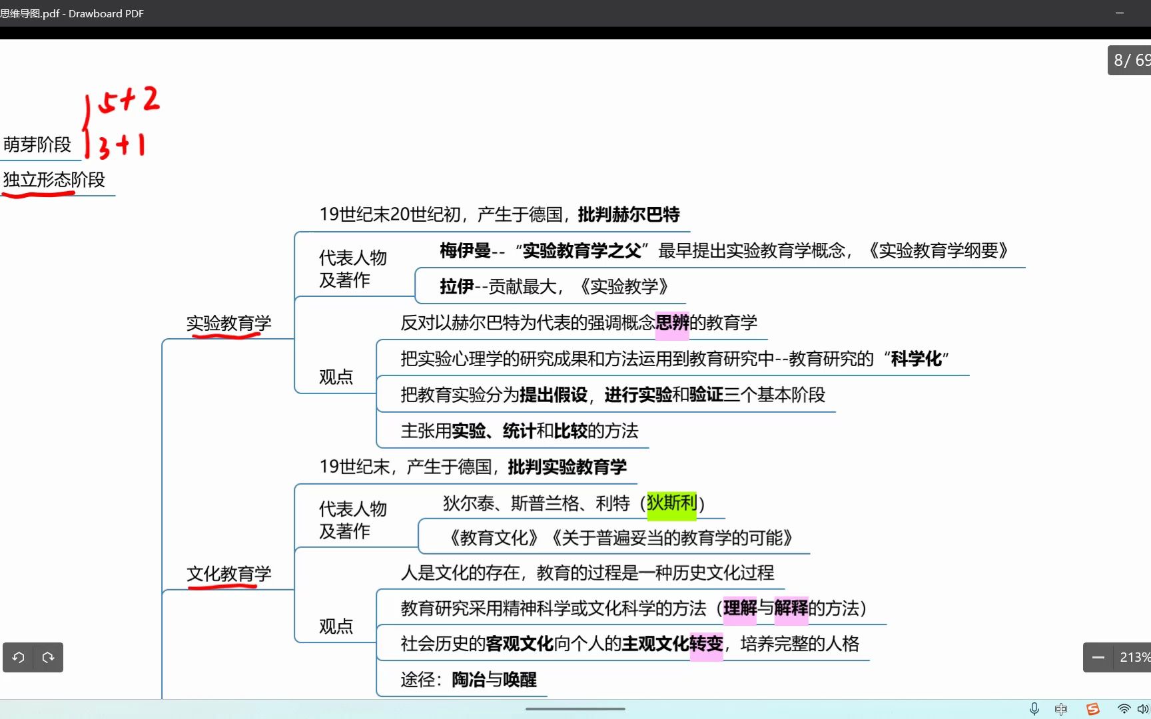Click the 拉伊--贡献最大 line
Image resolution: width=1151 pixels, height=719 pixels.
coord(554,286)
